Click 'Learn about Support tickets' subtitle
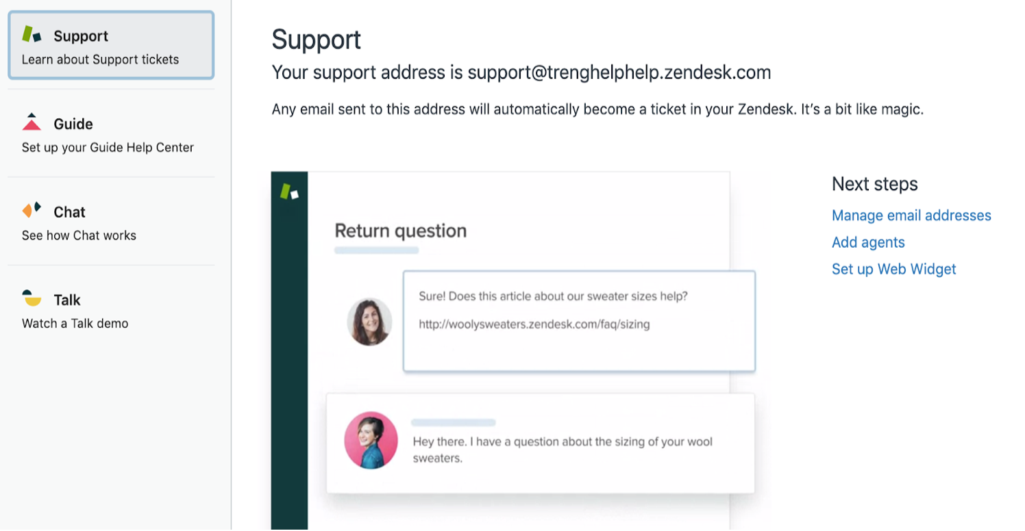The width and height of the screenshot is (1025, 531). pyautogui.click(x=100, y=60)
